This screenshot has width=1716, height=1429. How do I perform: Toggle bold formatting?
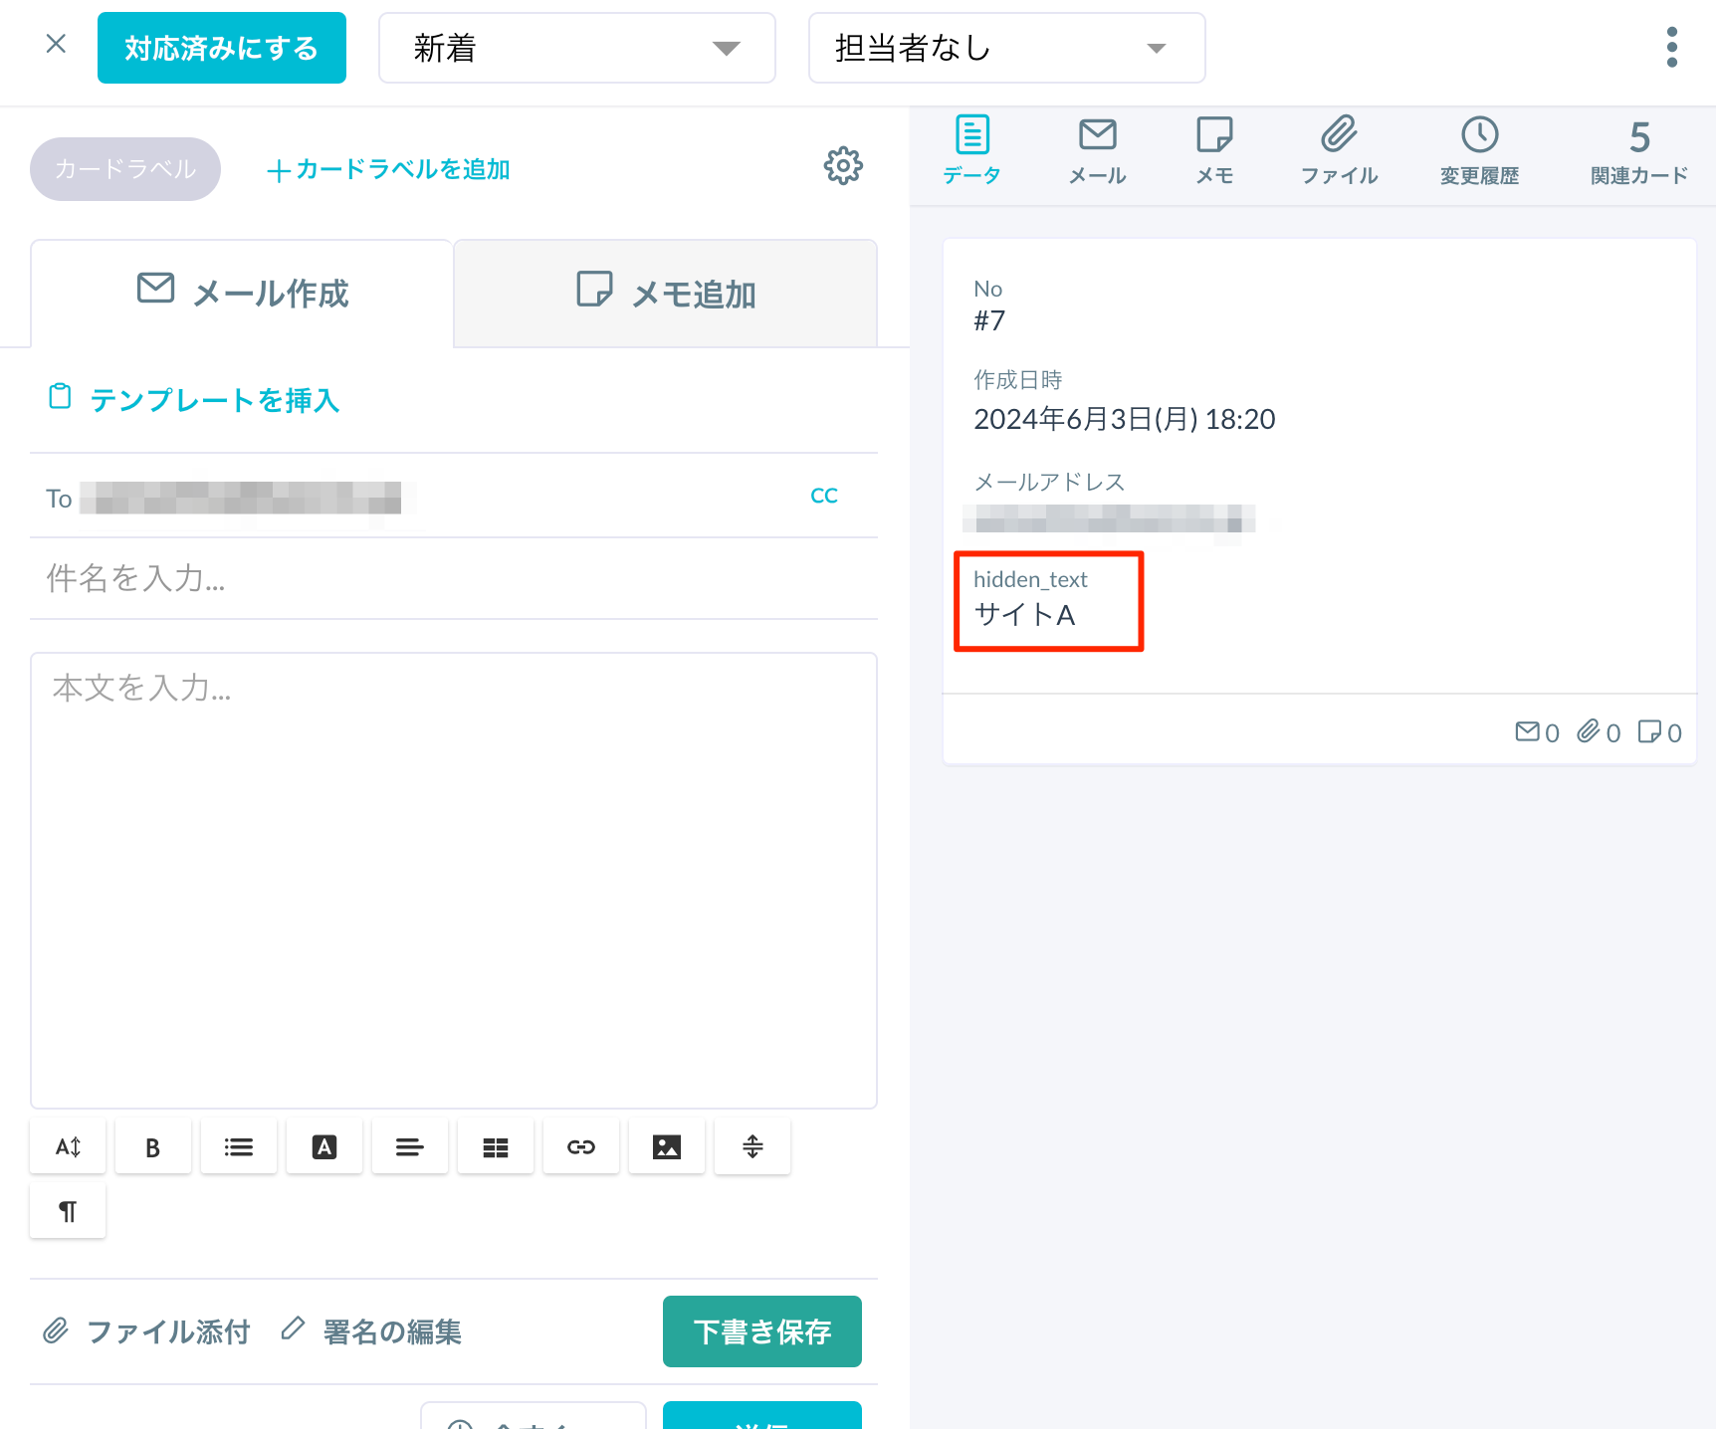[153, 1147]
